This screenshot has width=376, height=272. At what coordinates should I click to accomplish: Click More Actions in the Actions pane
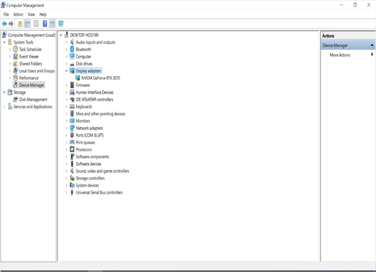340,55
